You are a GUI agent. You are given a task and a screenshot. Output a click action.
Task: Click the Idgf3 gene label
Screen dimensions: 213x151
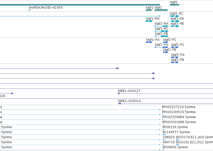pyautogui.click(x=173, y=2)
